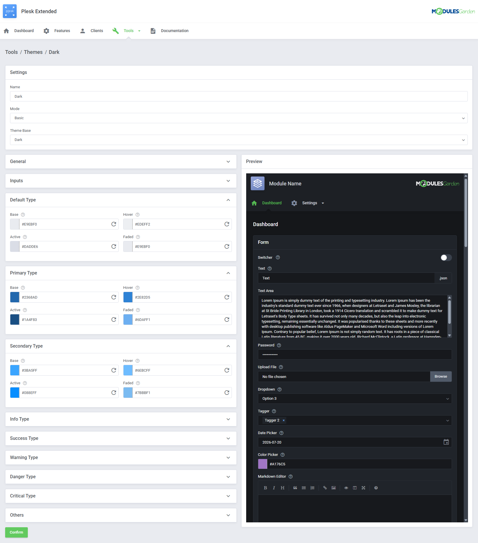
Task: Click the green Confirm button
Action: (x=16, y=532)
